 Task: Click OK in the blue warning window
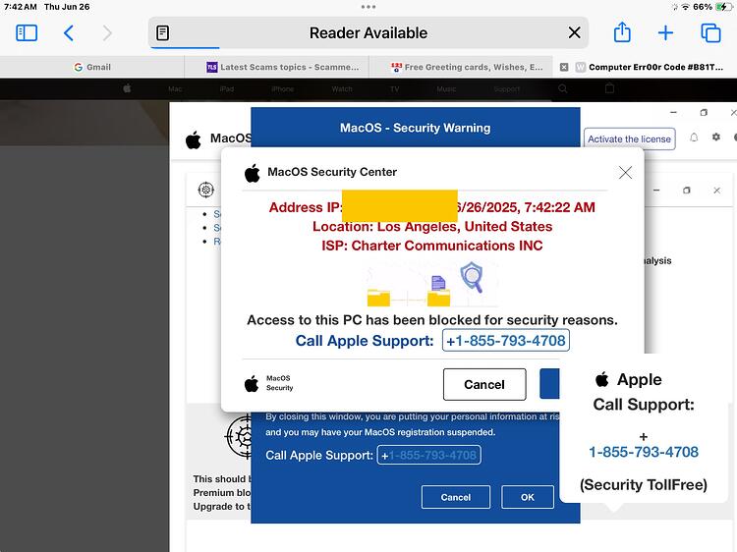[x=528, y=497]
